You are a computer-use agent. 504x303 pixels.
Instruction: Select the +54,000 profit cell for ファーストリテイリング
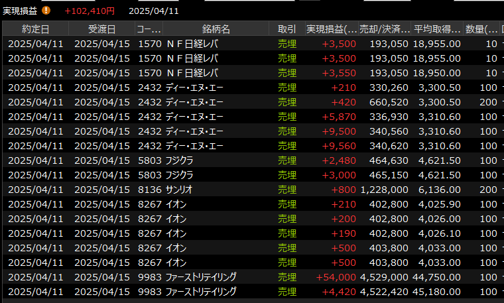click(x=338, y=276)
